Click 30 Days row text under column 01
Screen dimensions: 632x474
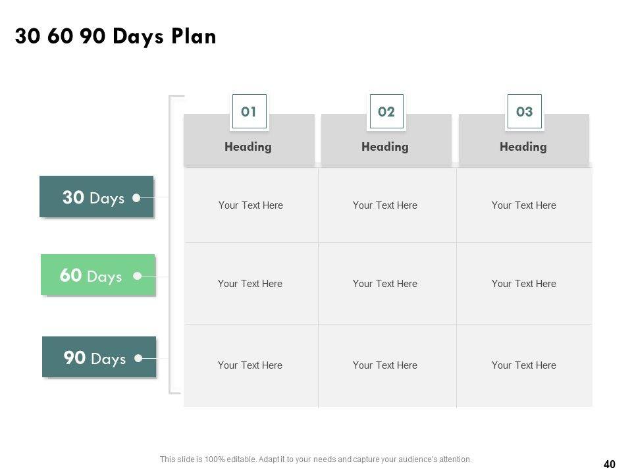point(251,205)
